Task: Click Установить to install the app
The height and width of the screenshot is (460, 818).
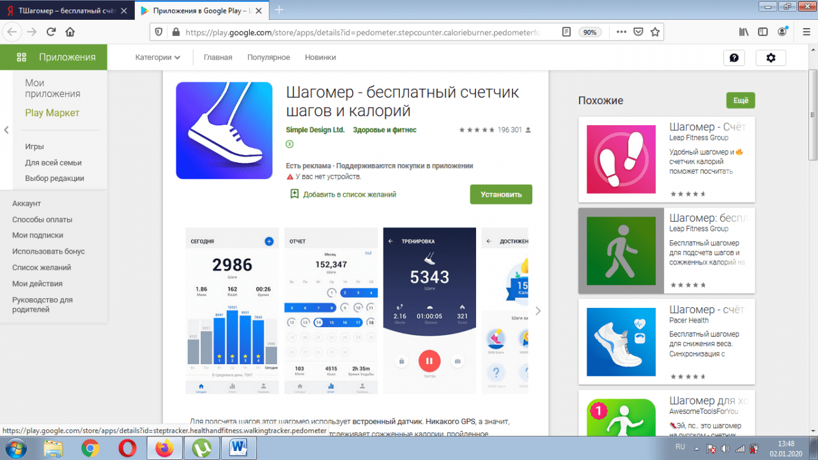Action: coord(501,194)
